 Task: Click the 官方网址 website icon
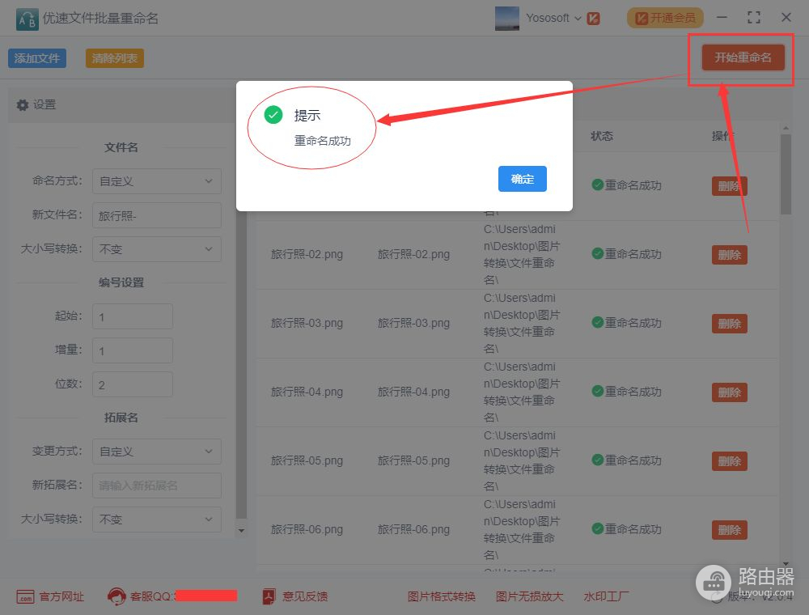tap(25, 597)
